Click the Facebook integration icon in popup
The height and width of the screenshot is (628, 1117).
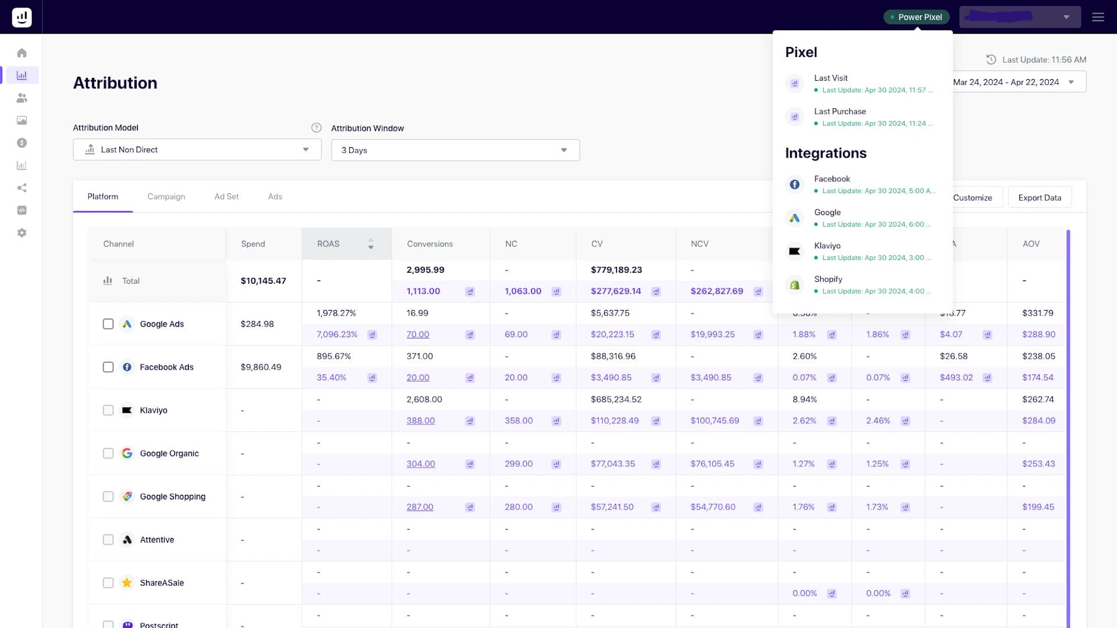coord(794,184)
